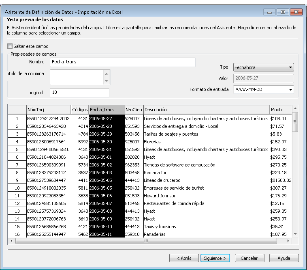This screenshot has height=270, width=307.
Task: Click row 9 header in the preview table
Action: pos(17,180)
